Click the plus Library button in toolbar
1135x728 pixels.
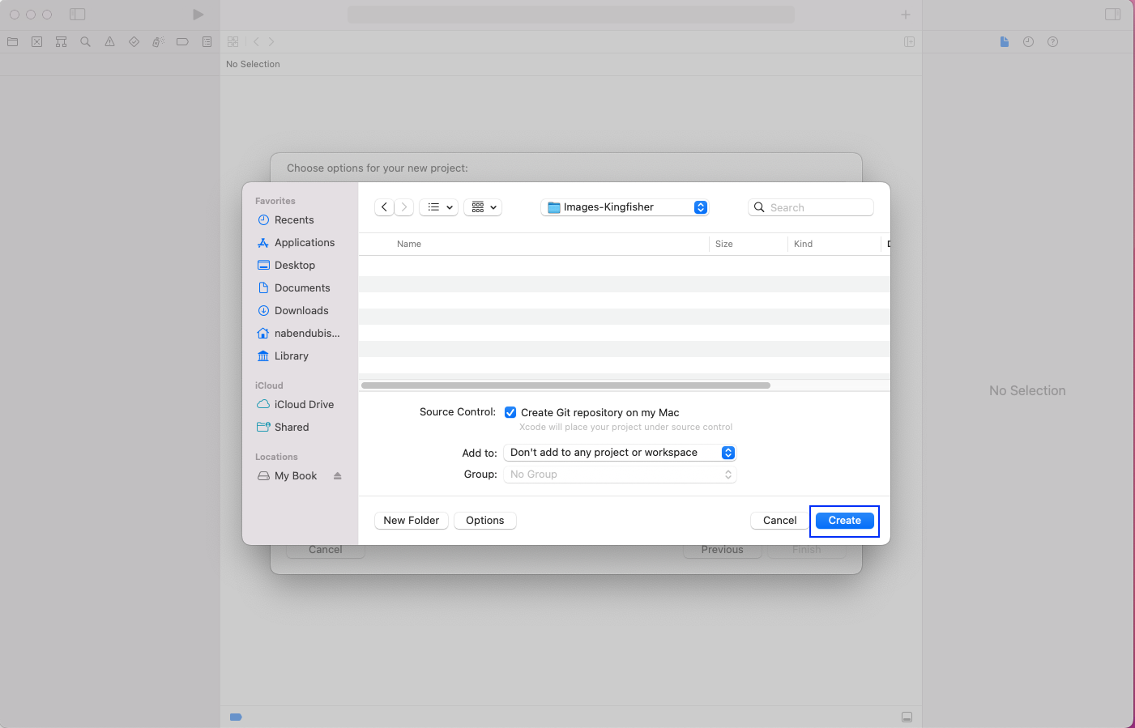click(x=906, y=15)
